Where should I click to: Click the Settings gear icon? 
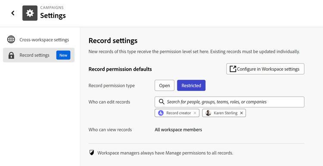click(30, 13)
